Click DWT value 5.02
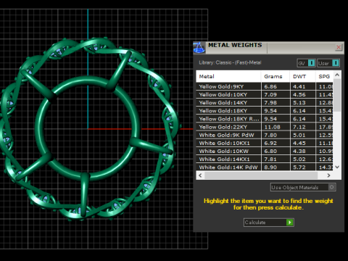This screenshot has height=261, width=348. coord(299,159)
